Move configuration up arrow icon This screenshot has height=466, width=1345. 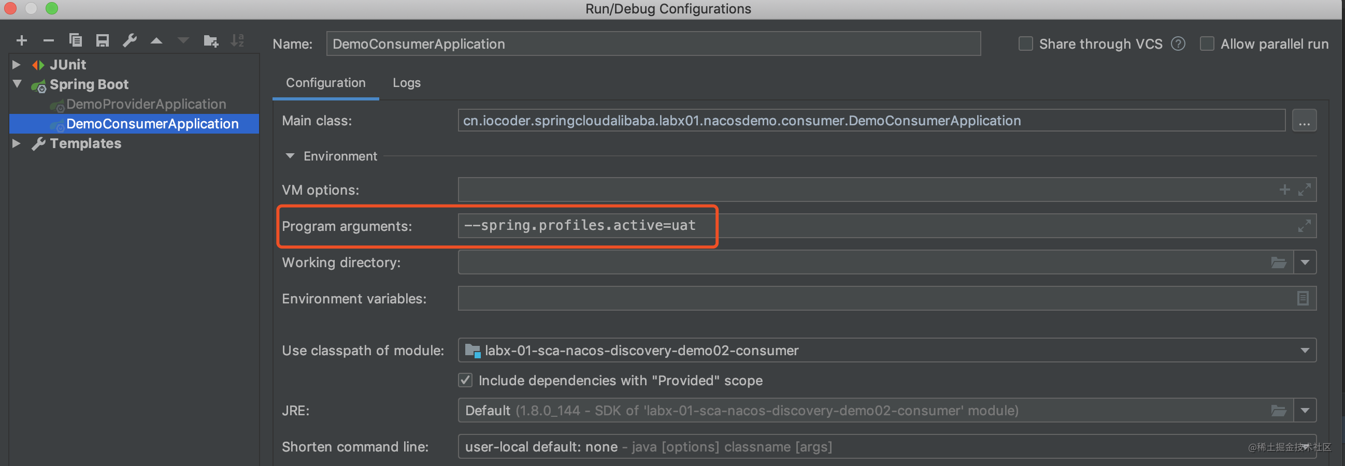156,40
